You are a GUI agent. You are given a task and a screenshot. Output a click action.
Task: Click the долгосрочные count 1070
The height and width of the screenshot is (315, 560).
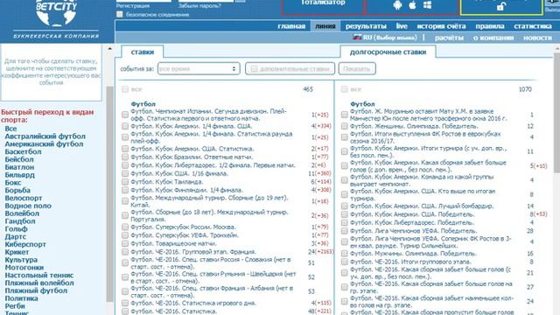[x=525, y=89]
